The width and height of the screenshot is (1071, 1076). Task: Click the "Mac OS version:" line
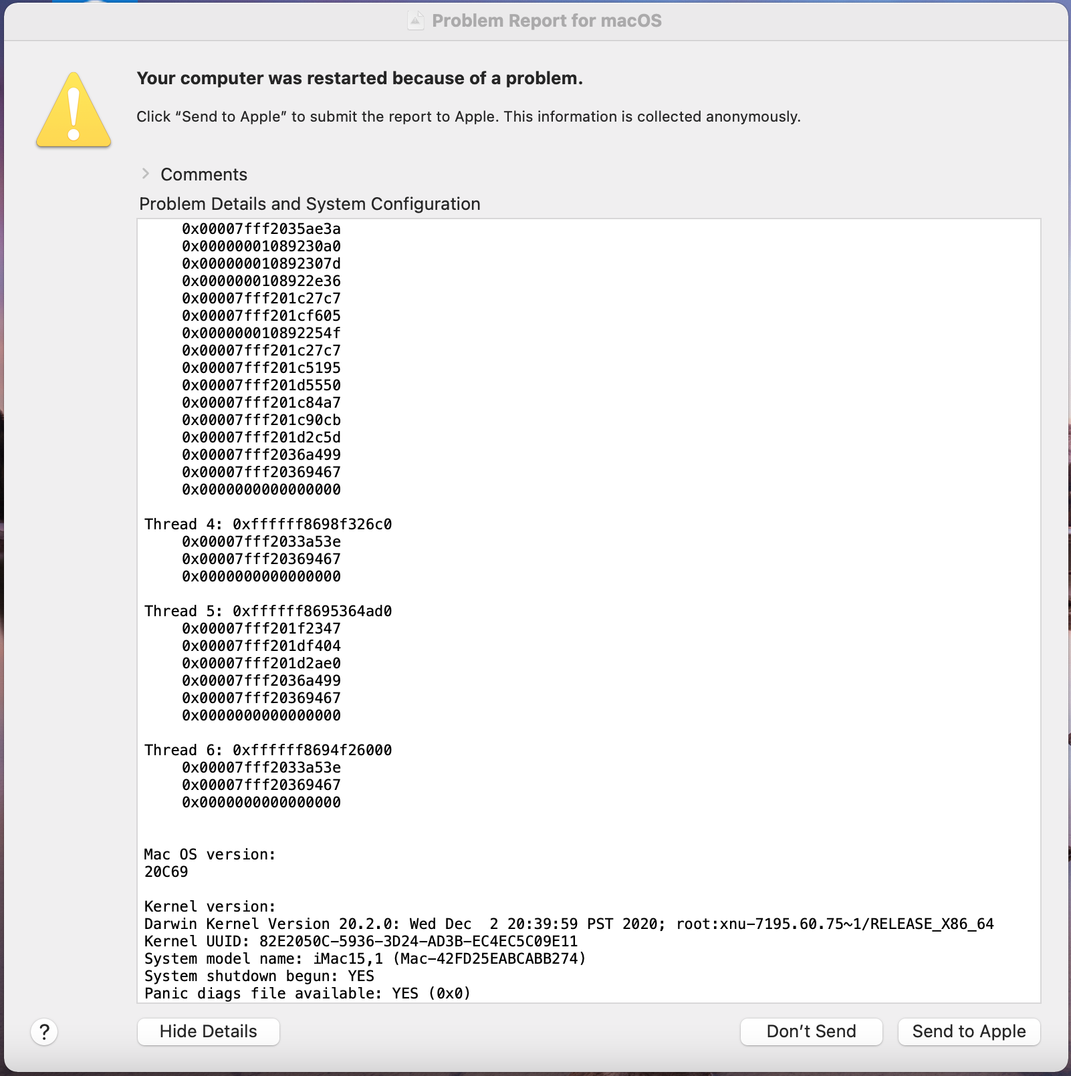pos(210,854)
